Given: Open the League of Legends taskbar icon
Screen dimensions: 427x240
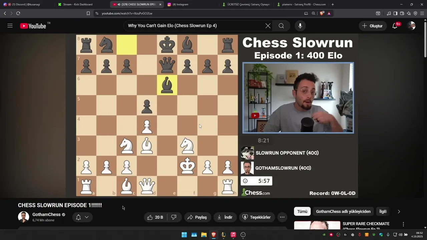Looking at the screenshot, I should coord(224,235).
